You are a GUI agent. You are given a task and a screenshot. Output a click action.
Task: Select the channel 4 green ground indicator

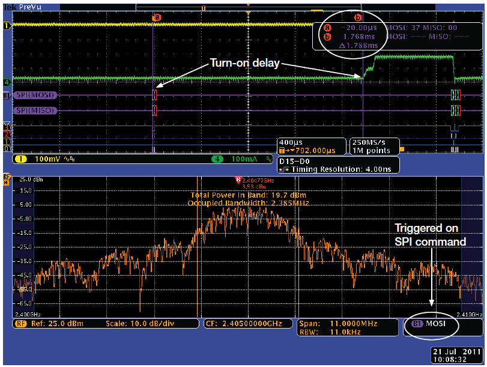tap(7, 79)
